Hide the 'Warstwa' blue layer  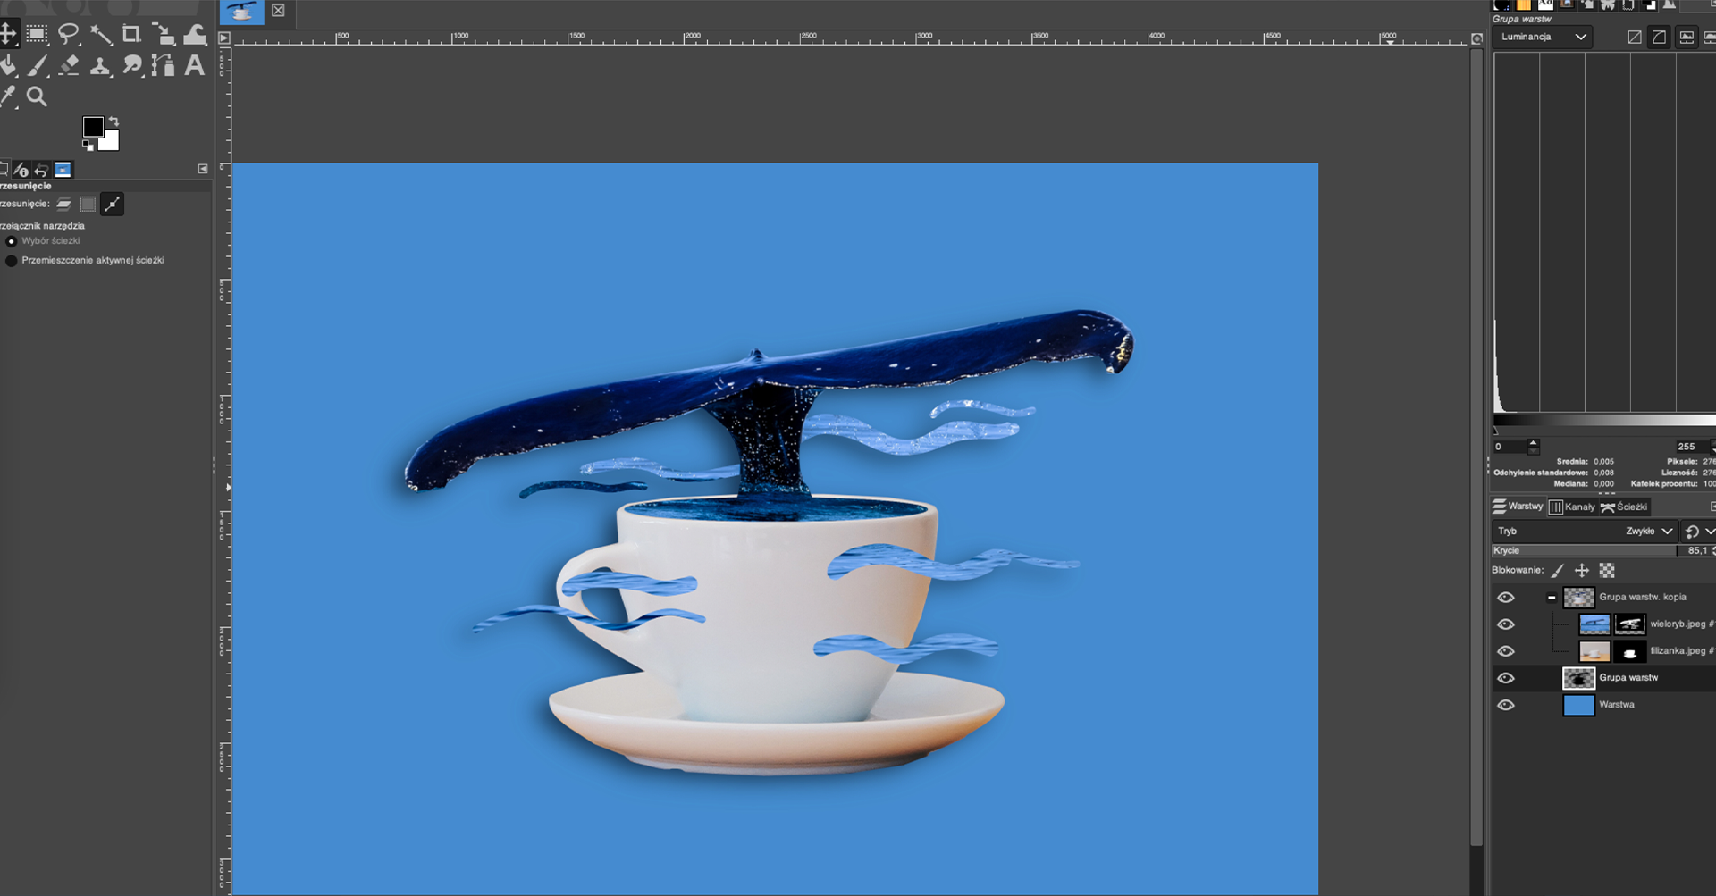(1506, 705)
